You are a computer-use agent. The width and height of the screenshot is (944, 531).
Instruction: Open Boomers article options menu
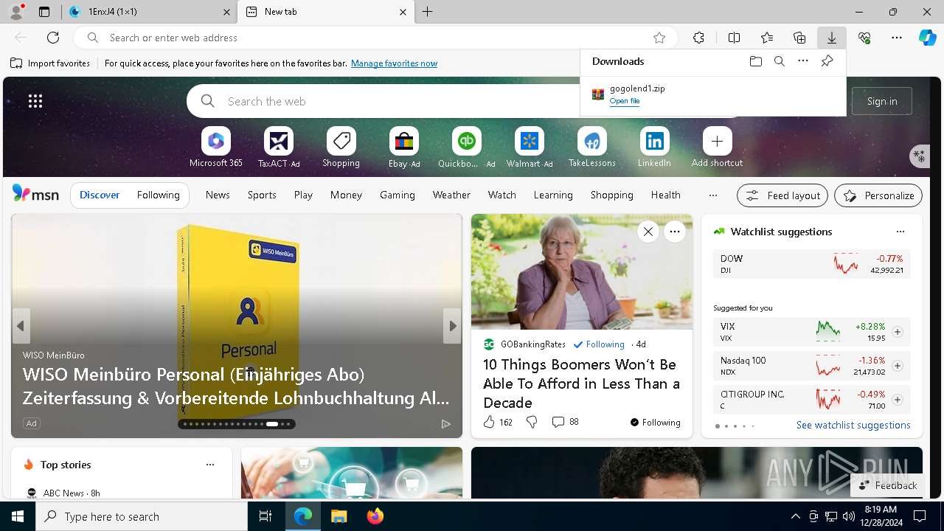(x=674, y=232)
